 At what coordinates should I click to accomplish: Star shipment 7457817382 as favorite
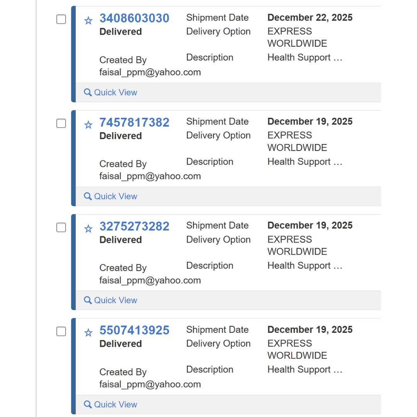coord(88,125)
